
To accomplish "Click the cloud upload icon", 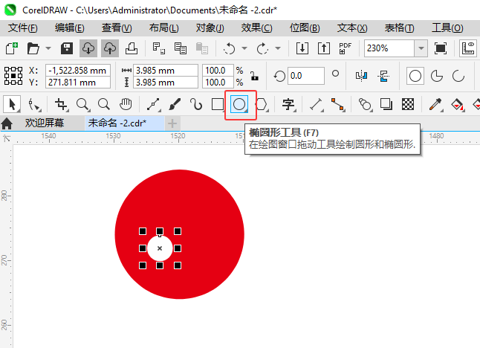I will pos(110,48).
